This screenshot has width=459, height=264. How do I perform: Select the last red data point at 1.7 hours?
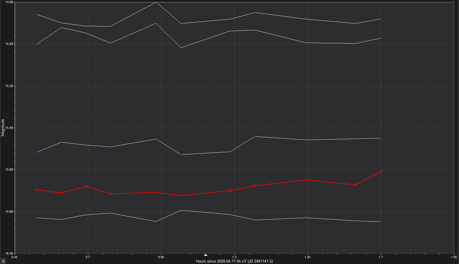pos(381,171)
